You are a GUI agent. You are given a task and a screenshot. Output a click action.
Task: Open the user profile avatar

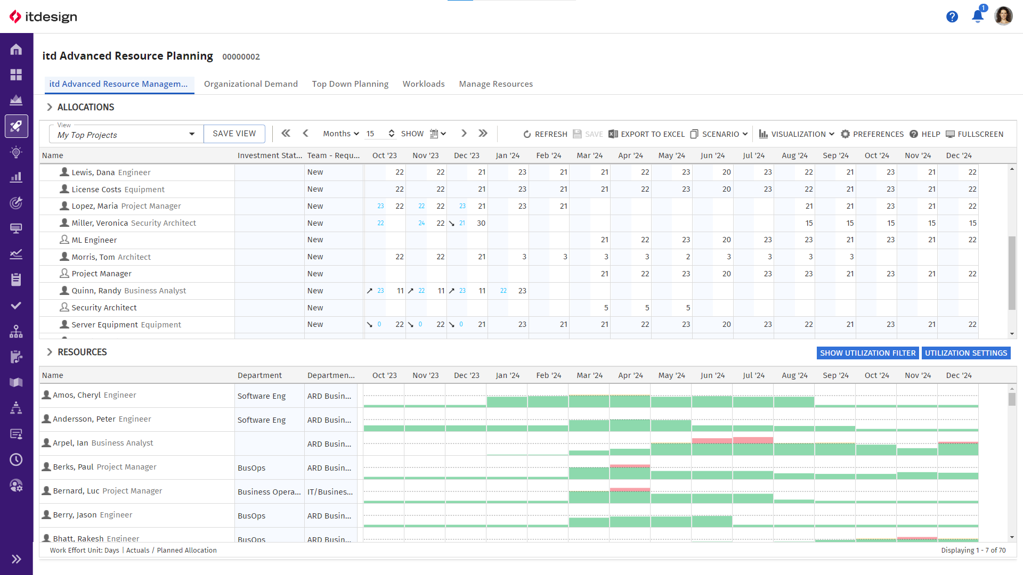pyautogui.click(x=1003, y=16)
